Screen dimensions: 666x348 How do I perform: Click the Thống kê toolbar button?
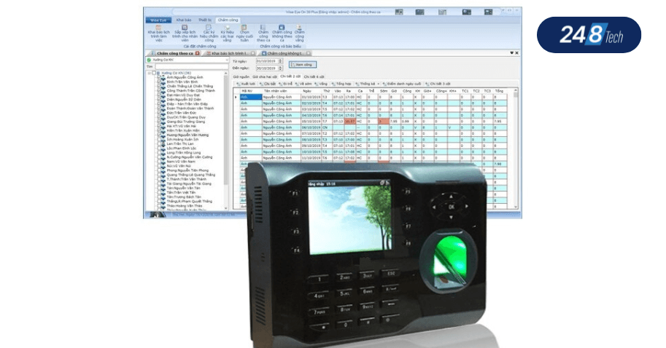(x=365, y=84)
